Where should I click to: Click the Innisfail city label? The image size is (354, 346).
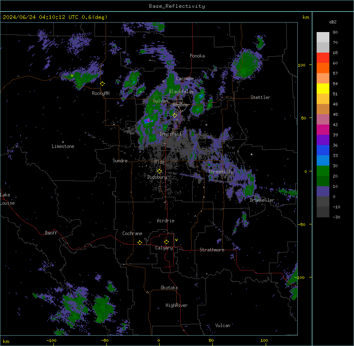170,134
